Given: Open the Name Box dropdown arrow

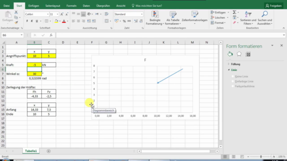Looking at the screenshot, I should (x=22, y=35).
